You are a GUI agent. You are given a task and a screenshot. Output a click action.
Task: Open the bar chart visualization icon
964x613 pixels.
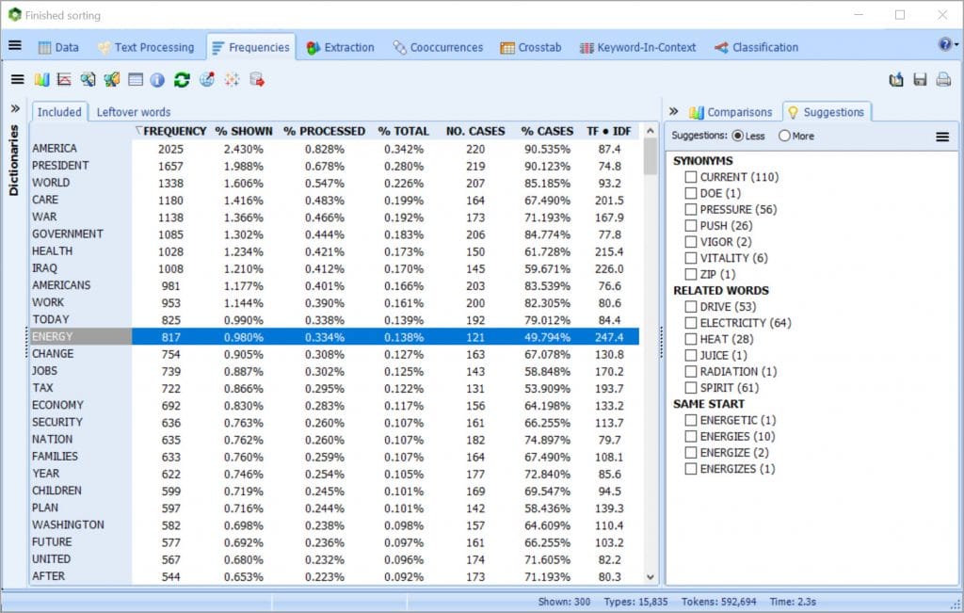41,80
